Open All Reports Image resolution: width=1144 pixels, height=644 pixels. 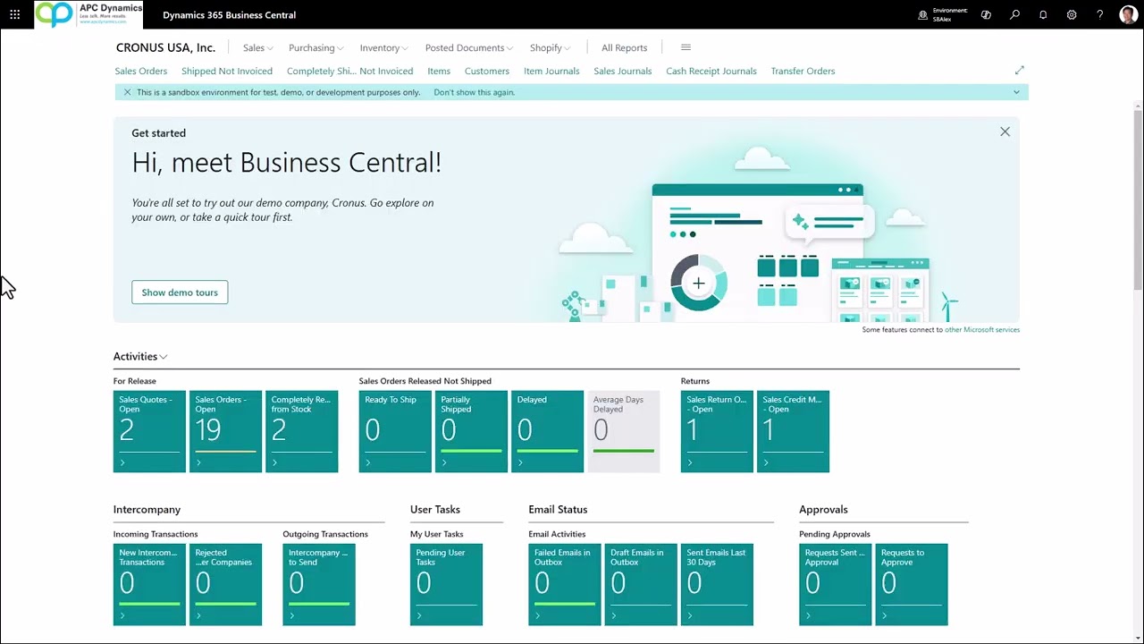point(624,48)
